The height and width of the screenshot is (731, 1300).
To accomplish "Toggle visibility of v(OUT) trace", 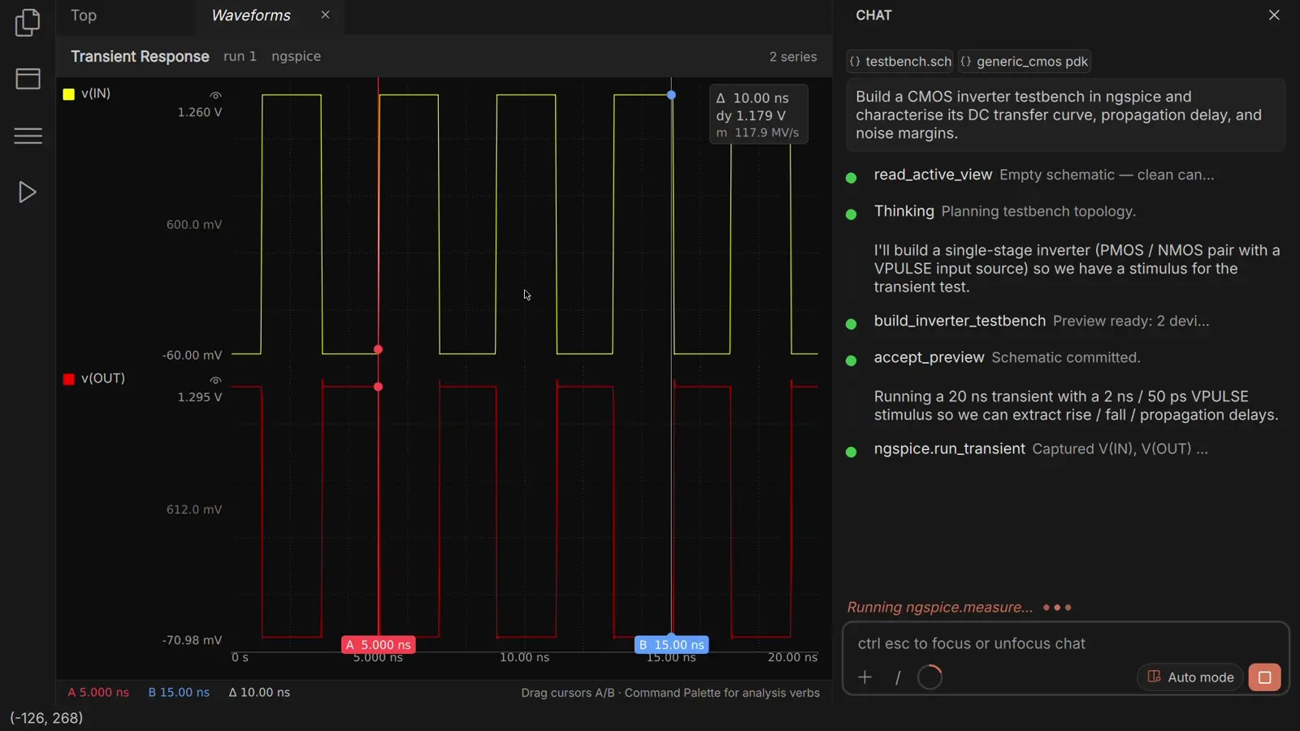I will (x=215, y=380).
